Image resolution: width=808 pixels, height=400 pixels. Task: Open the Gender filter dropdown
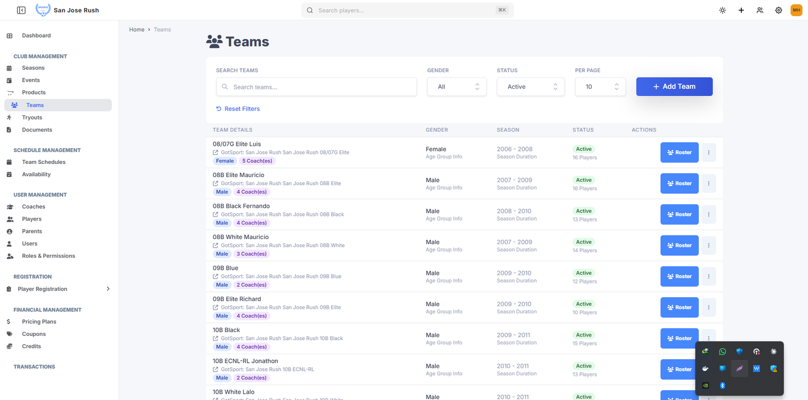point(457,87)
